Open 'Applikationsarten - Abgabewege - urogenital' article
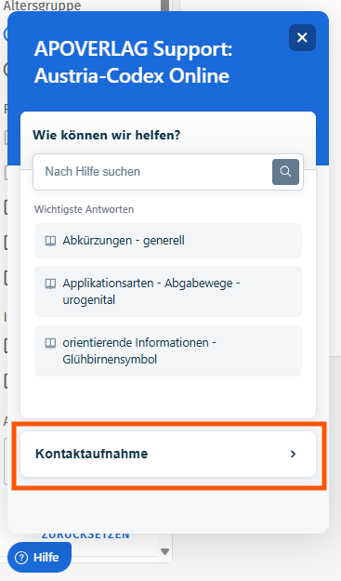This screenshot has height=581, width=341. [168, 291]
